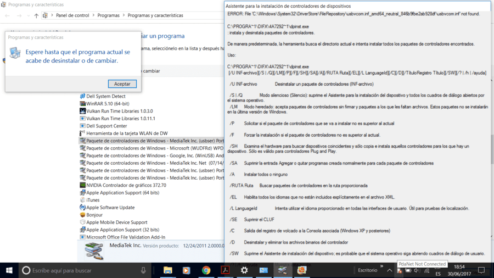Viewport: 494px width, 278px height.
Task: Click the Dell System Detect program icon
Action: coord(82,96)
